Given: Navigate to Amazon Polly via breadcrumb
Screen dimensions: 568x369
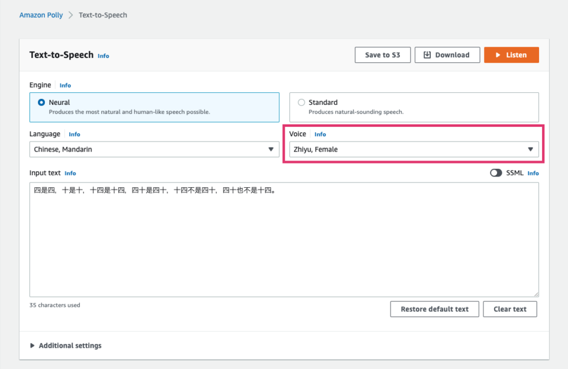Looking at the screenshot, I should click(x=41, y=15).
